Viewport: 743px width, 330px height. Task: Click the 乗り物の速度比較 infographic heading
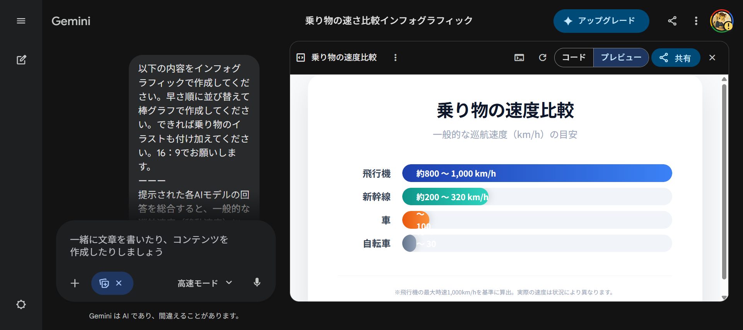505,111
